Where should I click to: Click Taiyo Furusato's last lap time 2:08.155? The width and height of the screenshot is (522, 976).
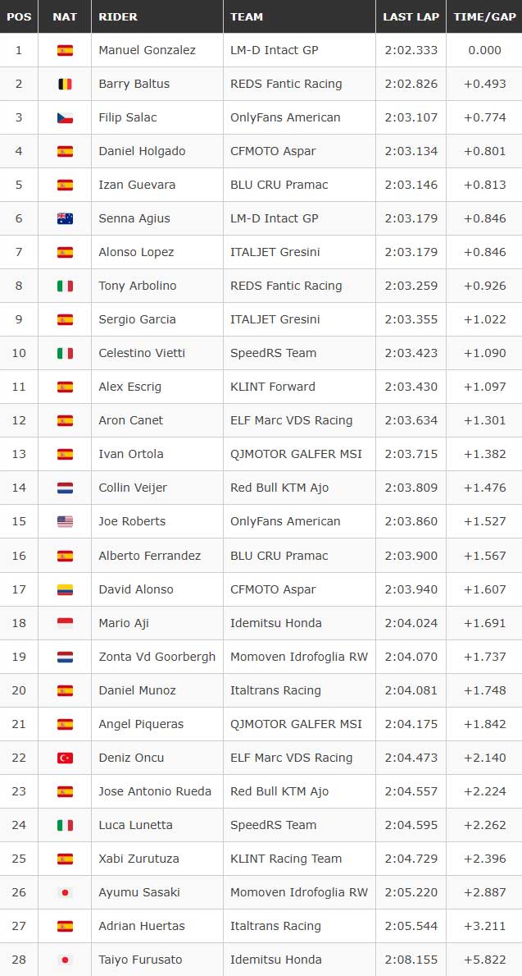pos(411,960)
